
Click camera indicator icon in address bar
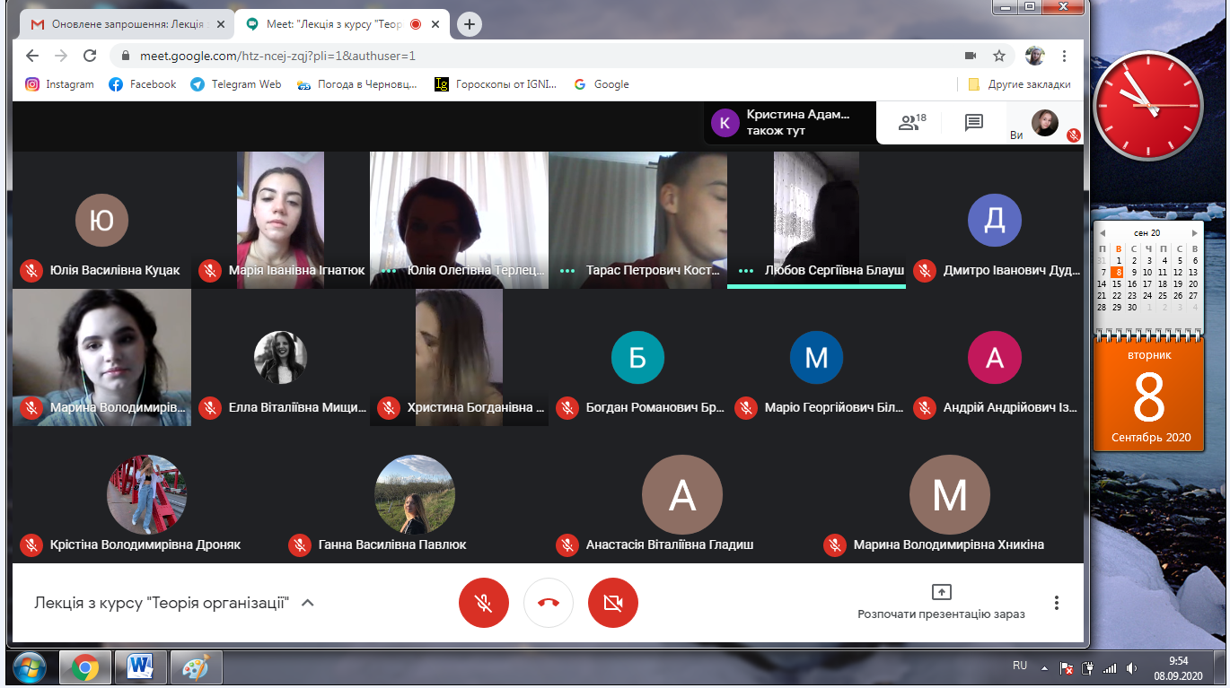[971, 56]
